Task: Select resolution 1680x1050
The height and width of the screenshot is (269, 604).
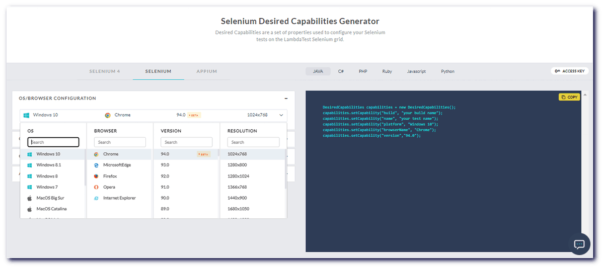Action: [x=253, y=209]
